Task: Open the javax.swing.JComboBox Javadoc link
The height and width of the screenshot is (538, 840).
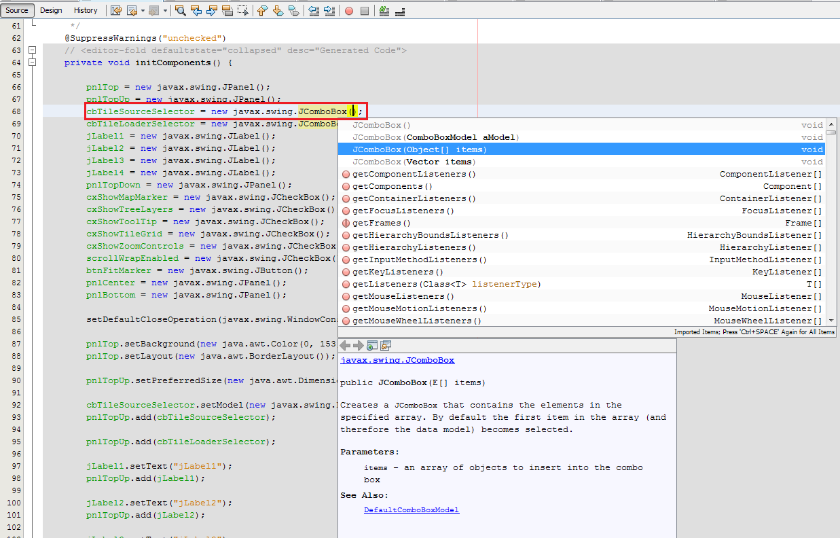Action: point(397,360)
